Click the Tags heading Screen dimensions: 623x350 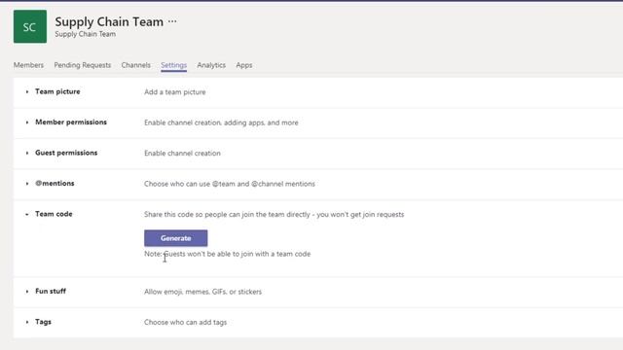pyautogui.click(x=43, y=322)
